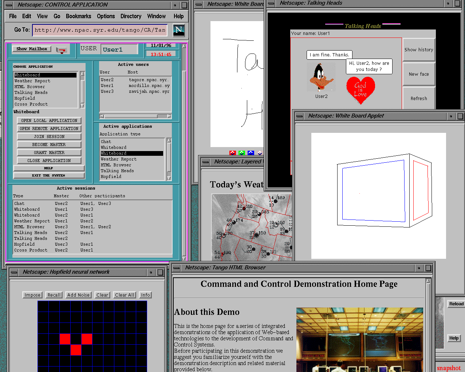
Task: Click the left arrow of Active users scrollbar
Action: click(102, 116)
